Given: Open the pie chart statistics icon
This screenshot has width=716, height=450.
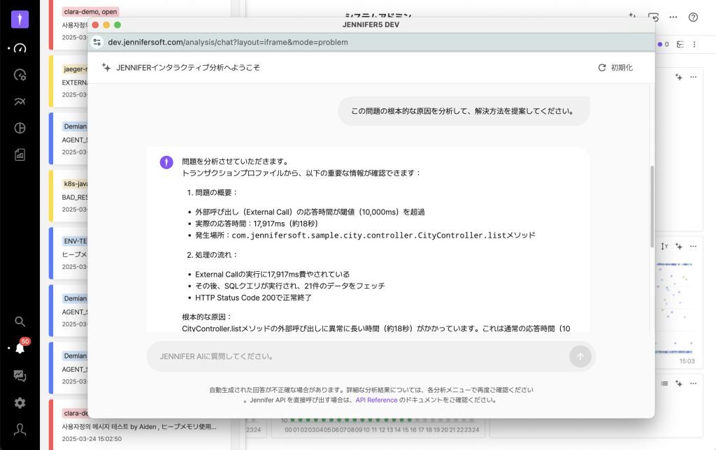Looking at the screenshot, I should (20, 128).
